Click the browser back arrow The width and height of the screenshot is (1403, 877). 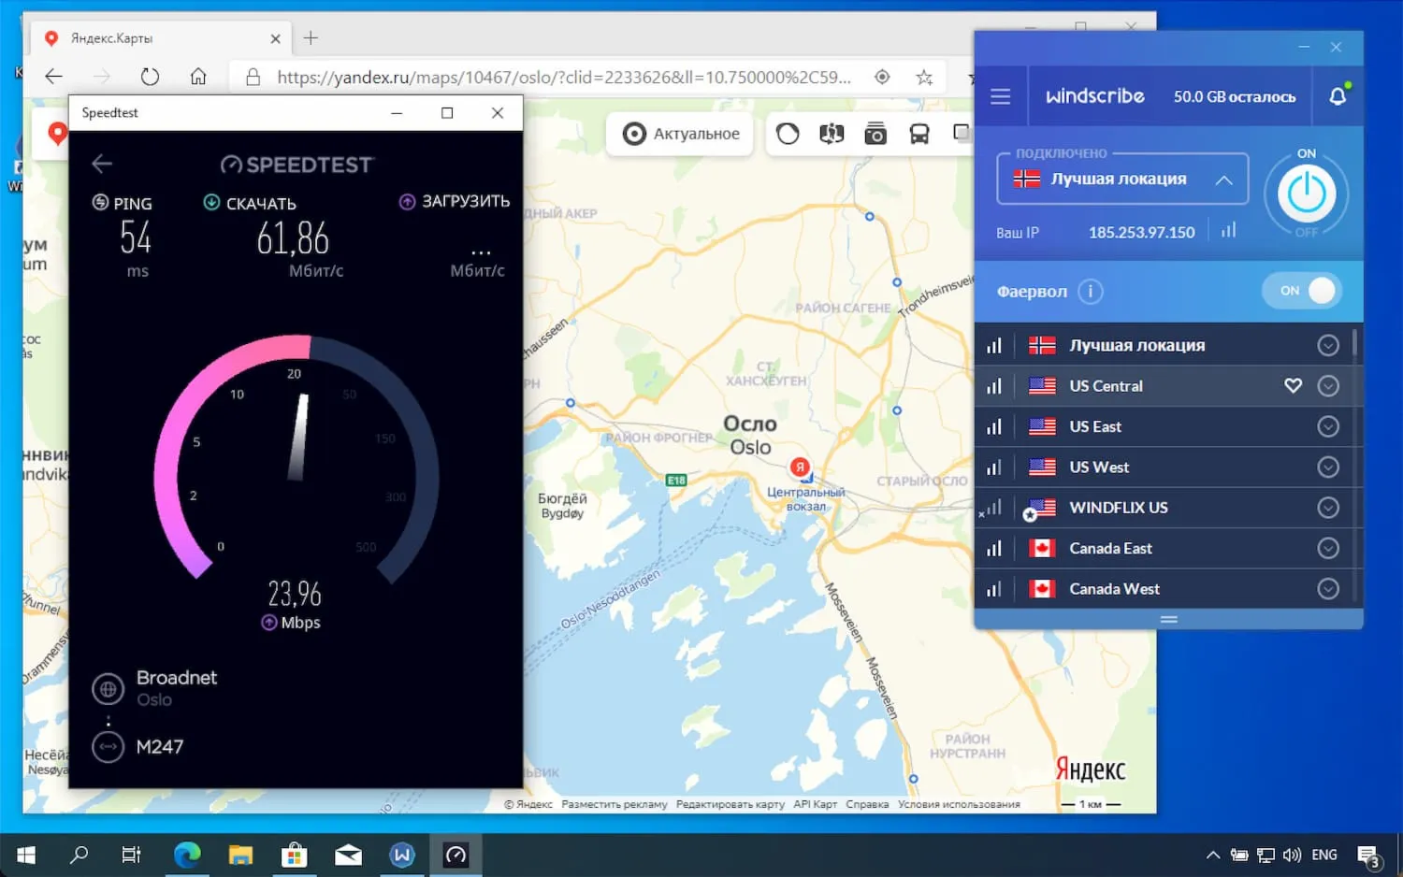coord(54,77)
